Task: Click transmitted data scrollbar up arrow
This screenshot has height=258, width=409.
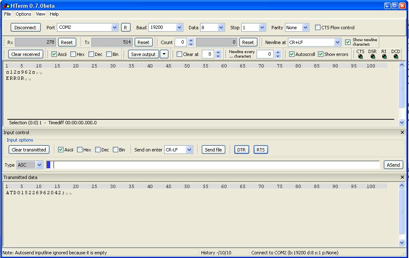Action: [x=402, y=185]
